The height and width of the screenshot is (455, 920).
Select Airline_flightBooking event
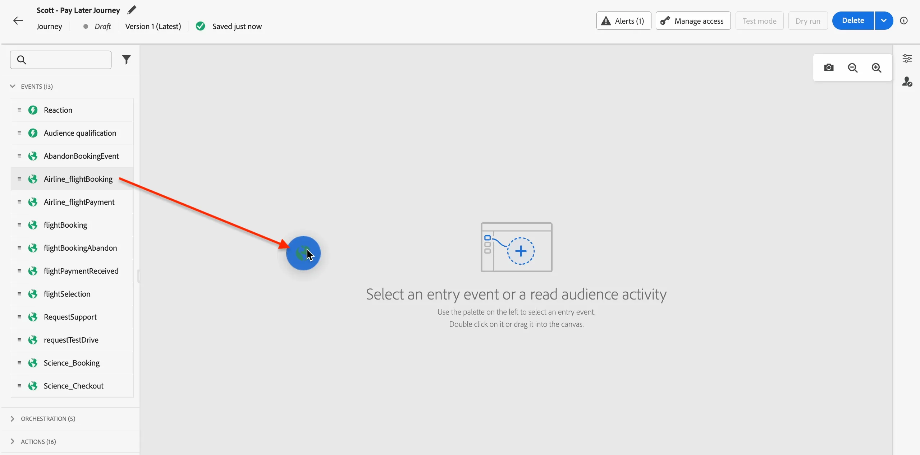coord(72,179)
